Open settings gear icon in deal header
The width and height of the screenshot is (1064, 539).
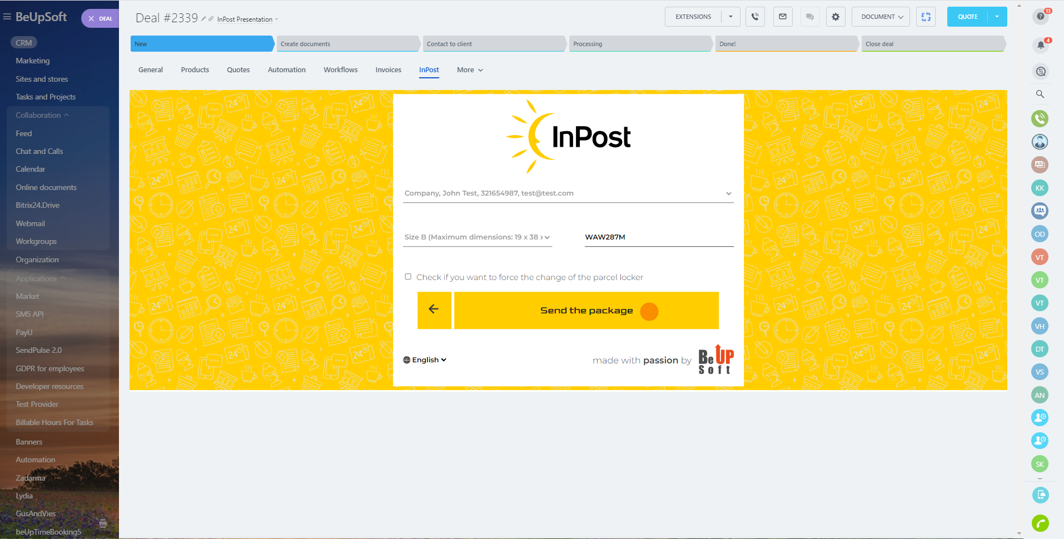(x=836, y=17)
